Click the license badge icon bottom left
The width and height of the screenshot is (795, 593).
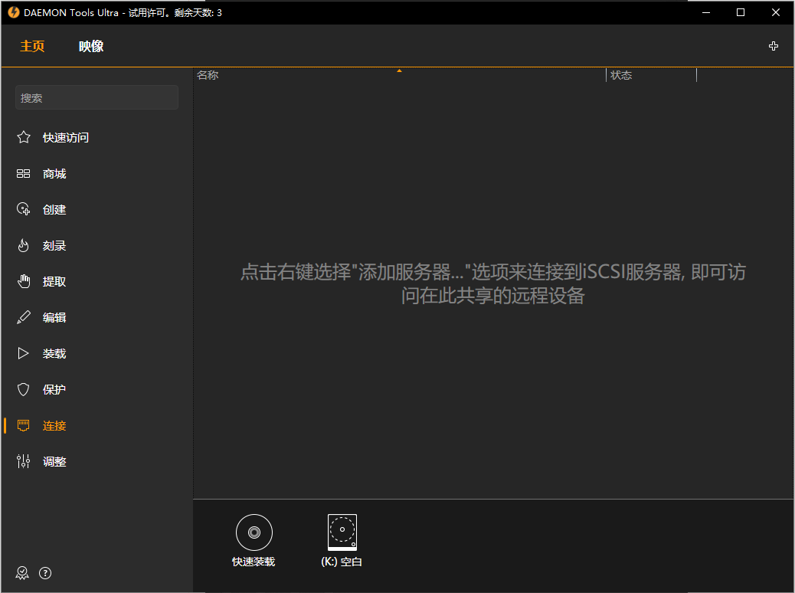(22, 572)
